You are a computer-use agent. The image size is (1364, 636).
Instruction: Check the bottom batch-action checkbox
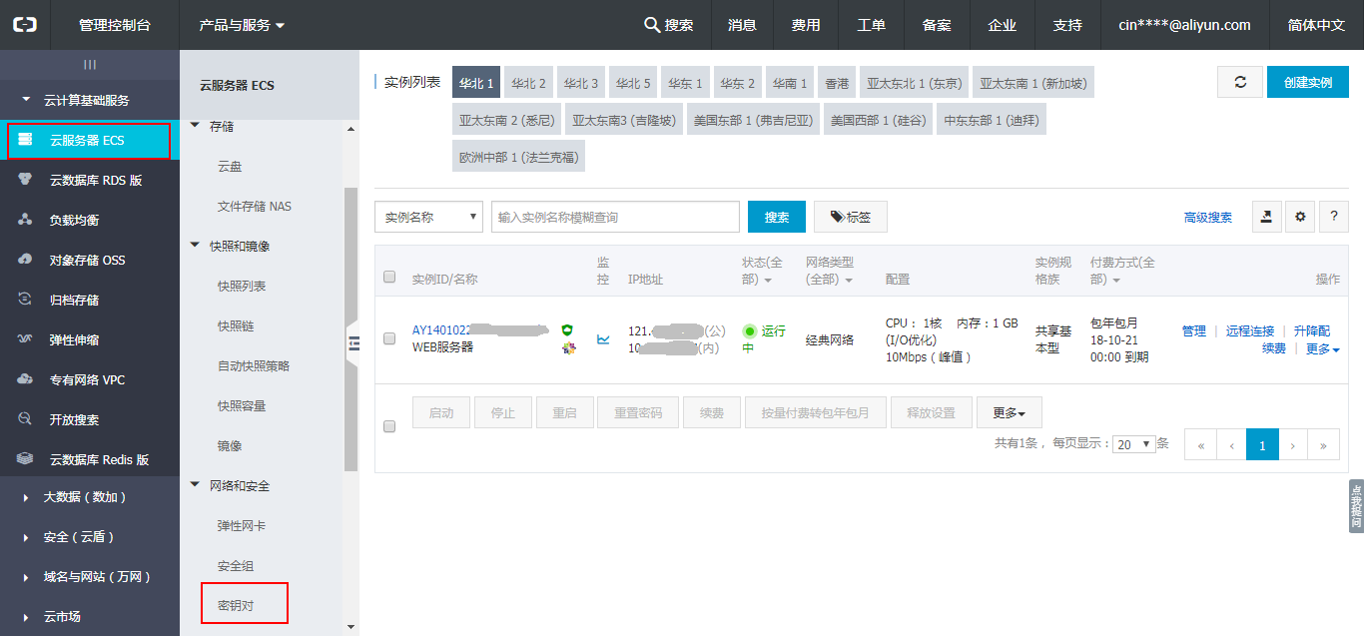[389, 426]
